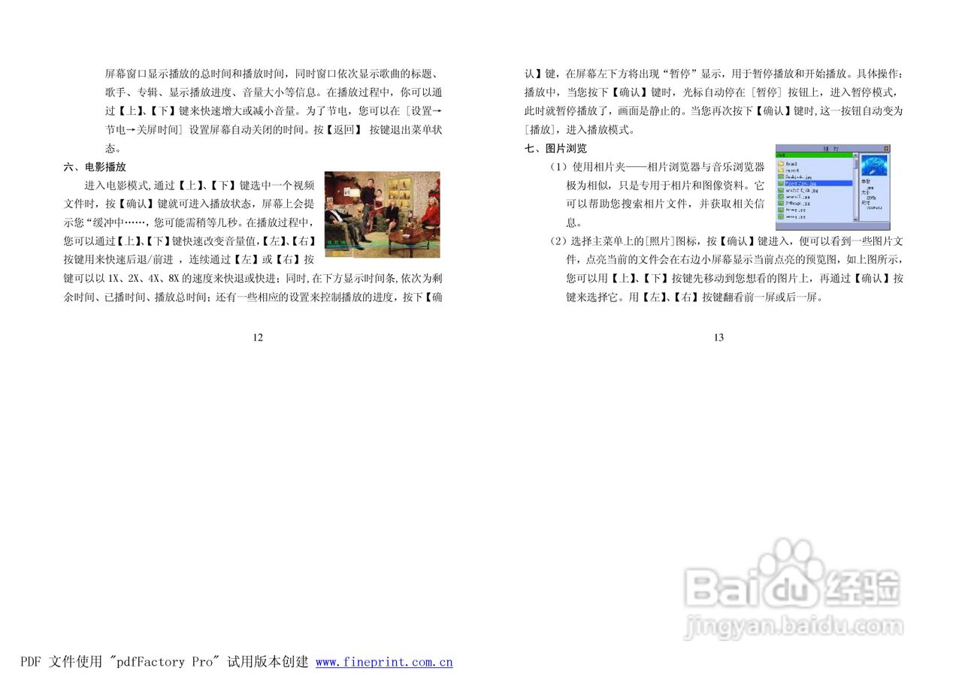Click the icon in photo browser title bar corner
The width and height of the screenshot is (962, 680).
point(886,149)
